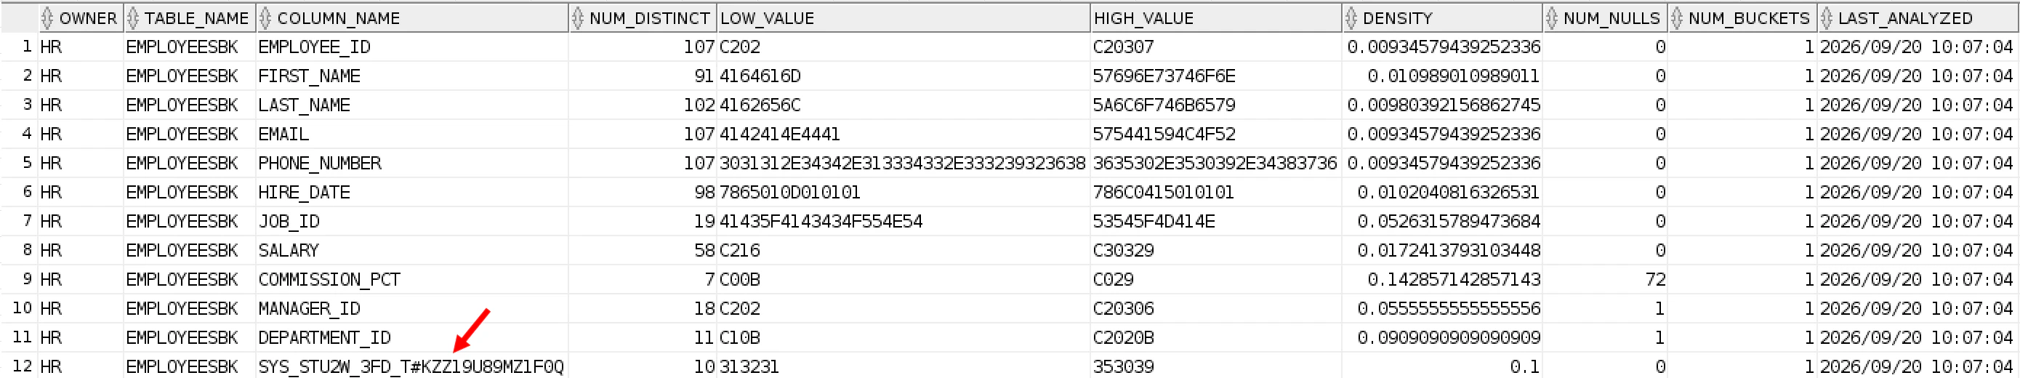Select the EMAIL cell
This screenshot has width=2020, height=378.
pos(412,134)
